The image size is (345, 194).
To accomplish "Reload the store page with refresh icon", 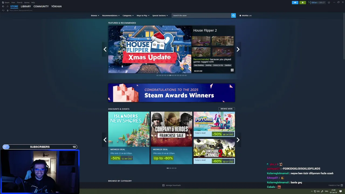I will point(3,10).
